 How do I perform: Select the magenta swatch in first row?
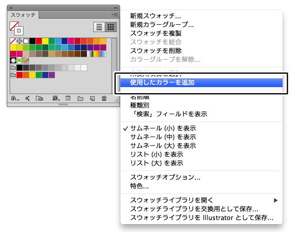click(71, 41)
